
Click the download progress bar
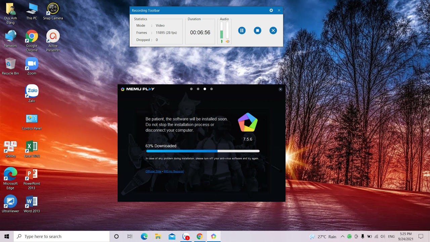pos(203,151)
